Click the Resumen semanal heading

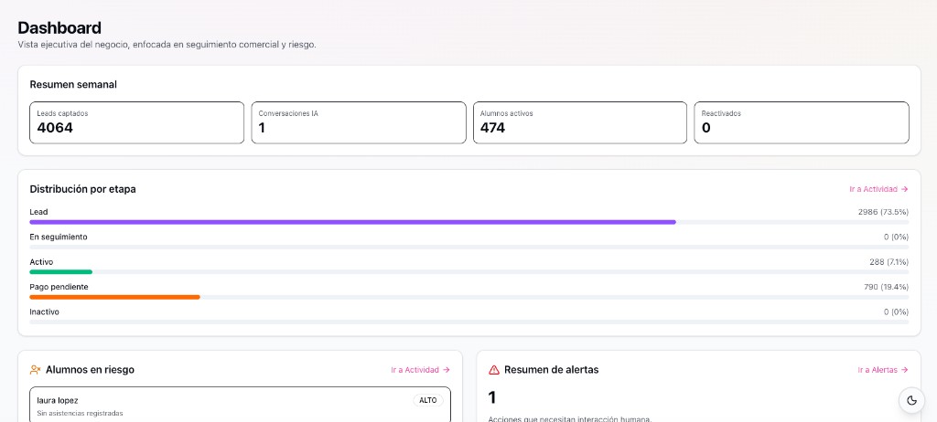73,84
